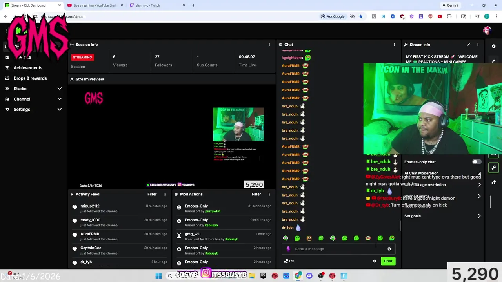This screenshot has height=282, width=502.
Task: Open Drops & rewards sidebar item
Action: click(30, 78)
